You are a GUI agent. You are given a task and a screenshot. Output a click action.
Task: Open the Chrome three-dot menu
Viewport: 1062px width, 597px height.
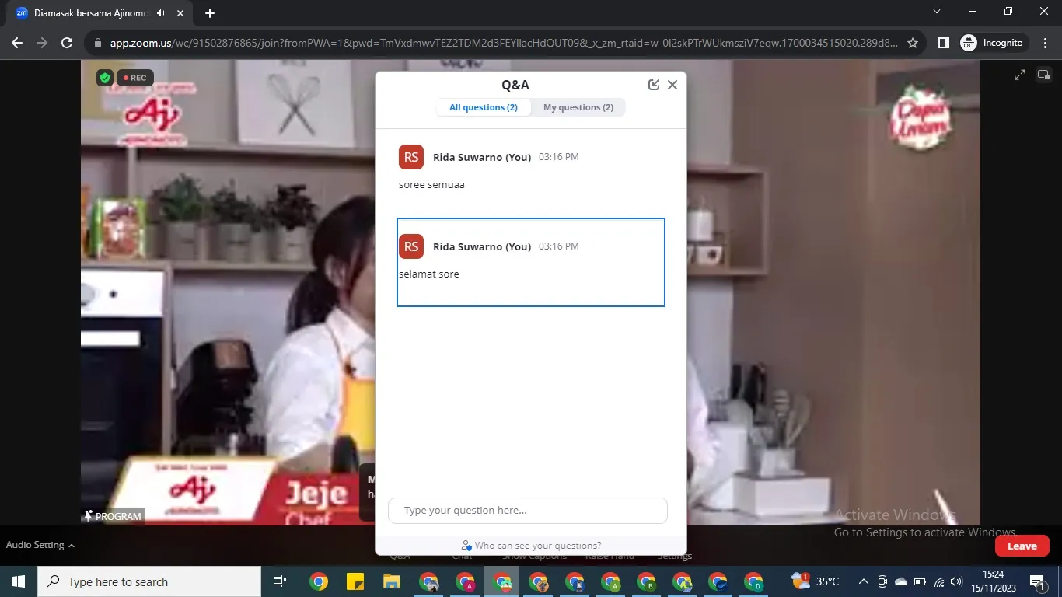click(1046, 43)
